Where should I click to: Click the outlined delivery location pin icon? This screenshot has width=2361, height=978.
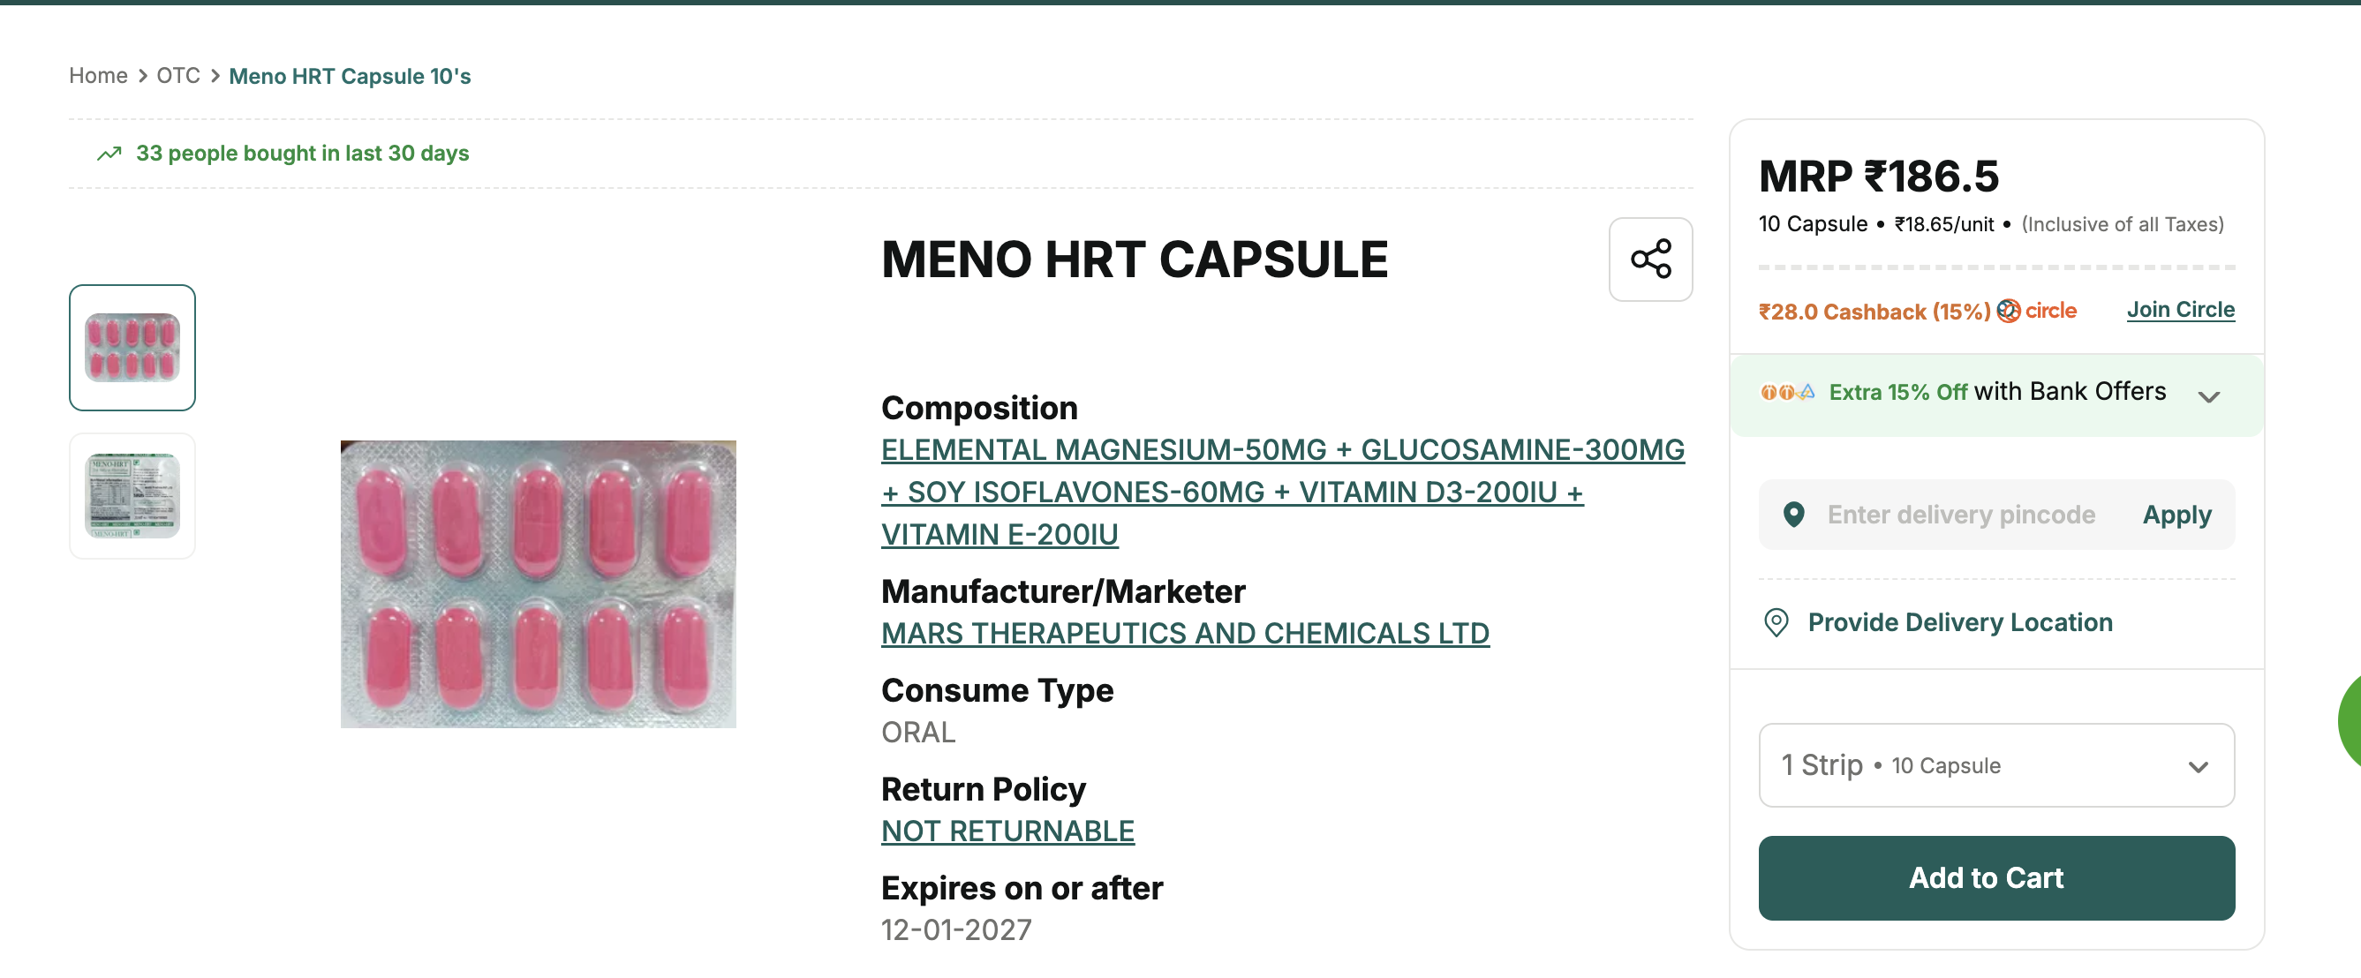[x=1776, y=623]
